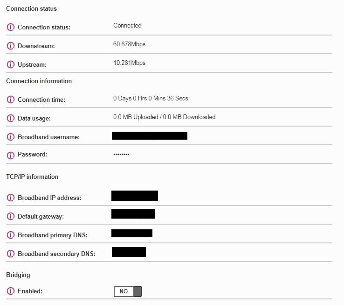Click the Broadband secondary DNS value
Screen dimensions: 344x305
129,252
